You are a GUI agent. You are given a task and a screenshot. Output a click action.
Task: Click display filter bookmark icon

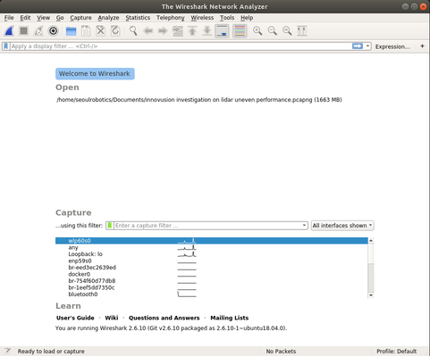[x=5, y=46]
